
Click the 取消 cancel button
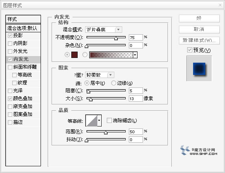point(199,30)
